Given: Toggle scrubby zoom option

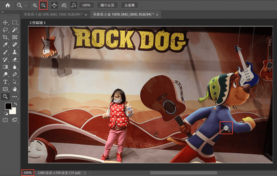Looking at the screenshot, I should pos(74,5).
